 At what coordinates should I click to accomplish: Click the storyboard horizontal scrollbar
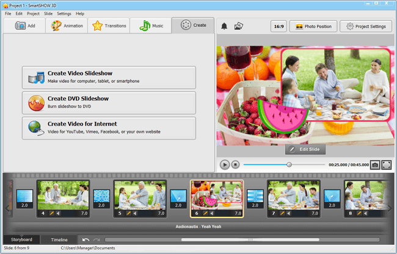click(x=250, y=239)
